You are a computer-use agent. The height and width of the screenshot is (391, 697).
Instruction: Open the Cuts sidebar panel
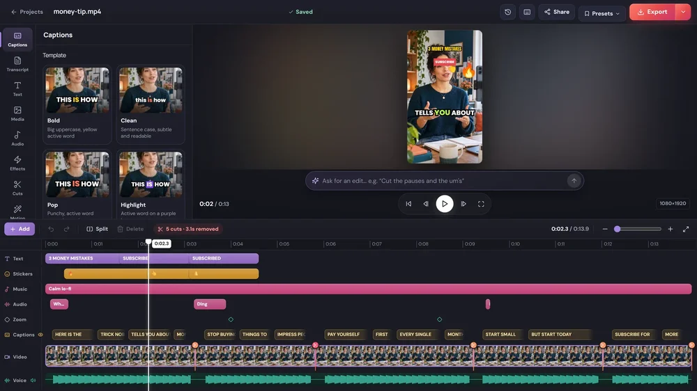click(x=17, y=188)
